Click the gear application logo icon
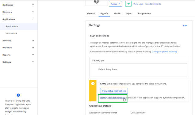This screenshot has width=195, height=117. [96, 2]
